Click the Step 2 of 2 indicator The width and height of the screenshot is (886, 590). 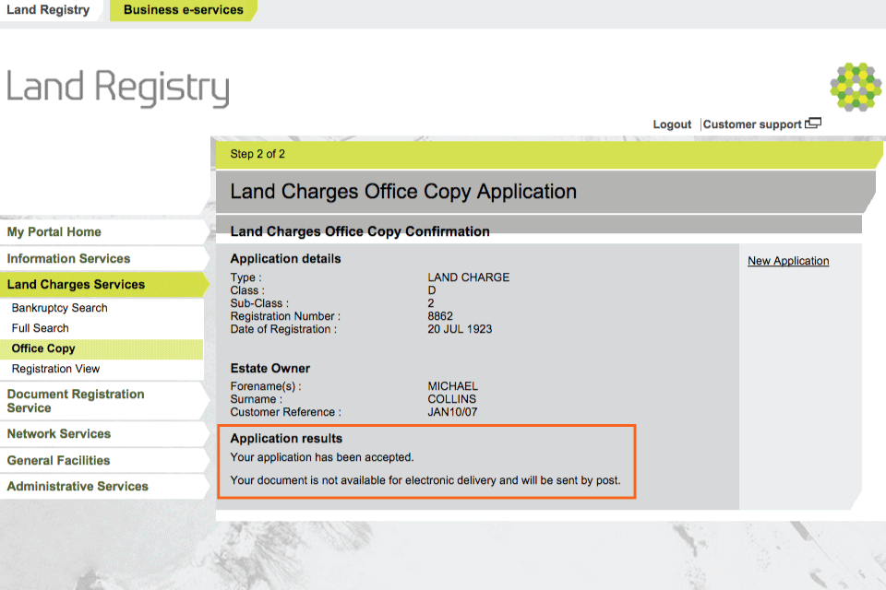(257, 154)
